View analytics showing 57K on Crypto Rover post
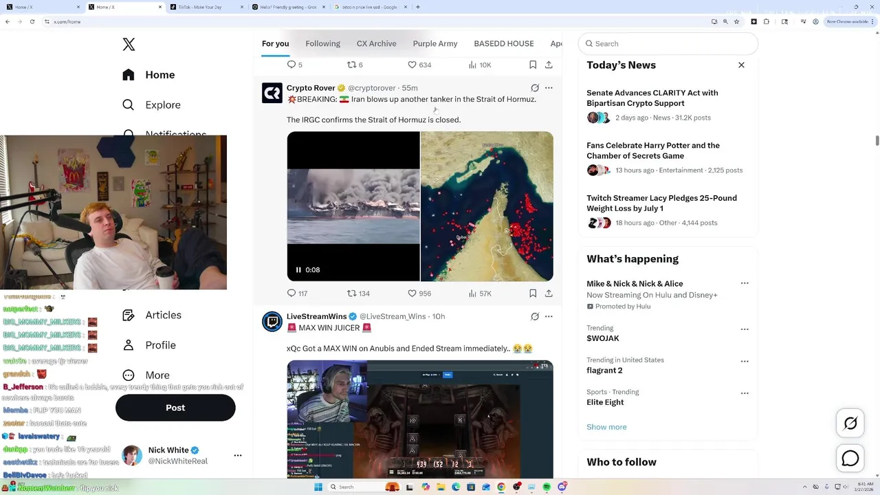The width and height of the screenshot is (880, 495). 472,293
